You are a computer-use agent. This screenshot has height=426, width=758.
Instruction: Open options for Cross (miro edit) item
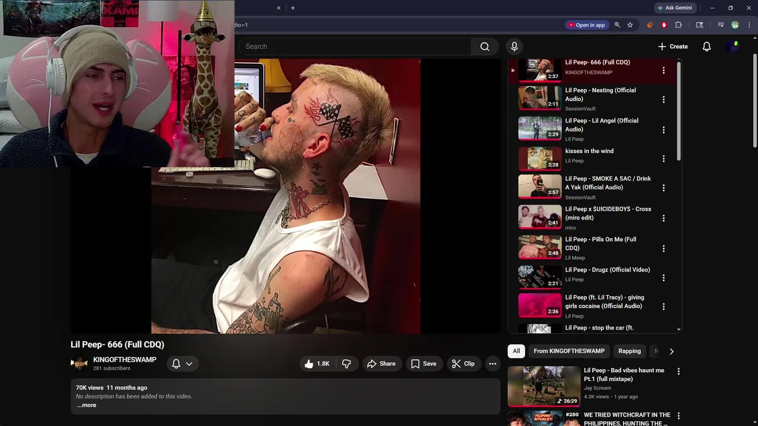663,218
